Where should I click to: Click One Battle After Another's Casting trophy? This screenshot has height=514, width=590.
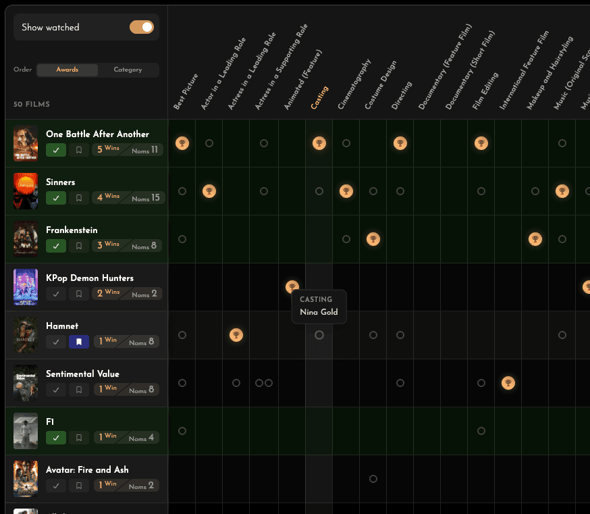tap(319, 143)
